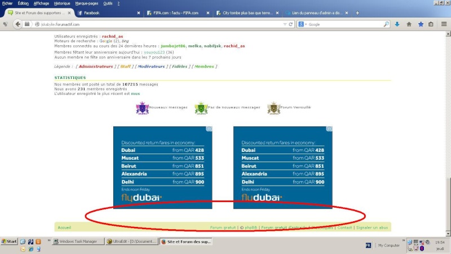Open the Historique menu
This screenshot has width=451, height=254.
pyautogui.click(x=62, y=3)
